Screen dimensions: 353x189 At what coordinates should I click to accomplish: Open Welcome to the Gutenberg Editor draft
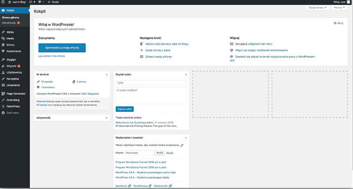134,123
